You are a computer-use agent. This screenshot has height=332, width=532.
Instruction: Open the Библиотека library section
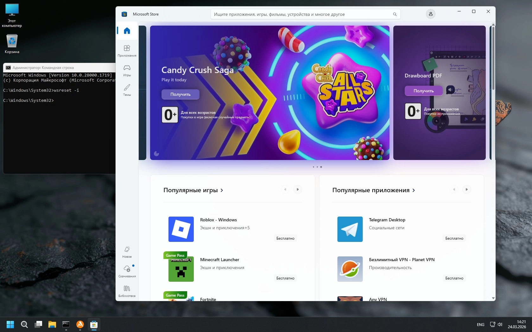pos(127,291)
